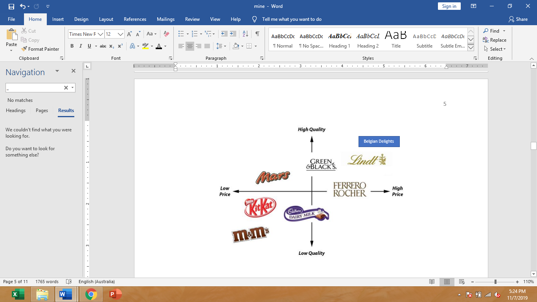
Task: Click the Paste icon
Action: click(11, 35)
